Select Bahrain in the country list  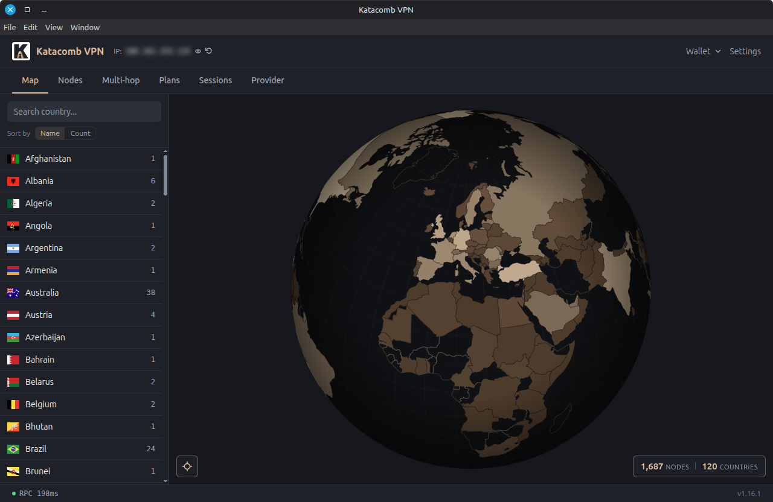(x=81, y=360)
